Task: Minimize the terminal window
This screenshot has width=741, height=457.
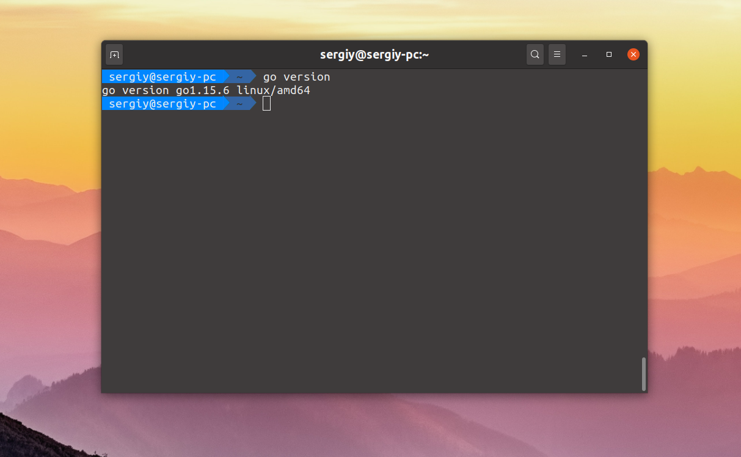Action: coord(585,55)
